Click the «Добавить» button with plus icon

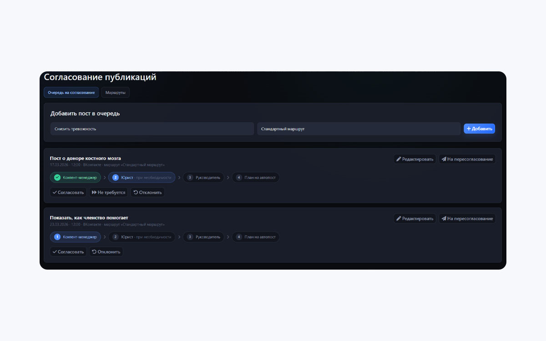(x=479, y=129)
